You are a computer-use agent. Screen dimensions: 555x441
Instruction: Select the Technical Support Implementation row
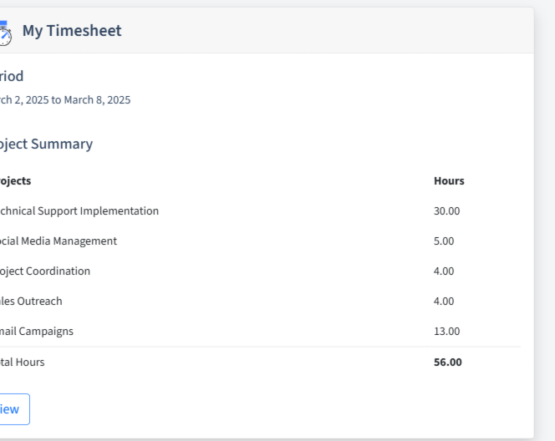pos(260,210)
